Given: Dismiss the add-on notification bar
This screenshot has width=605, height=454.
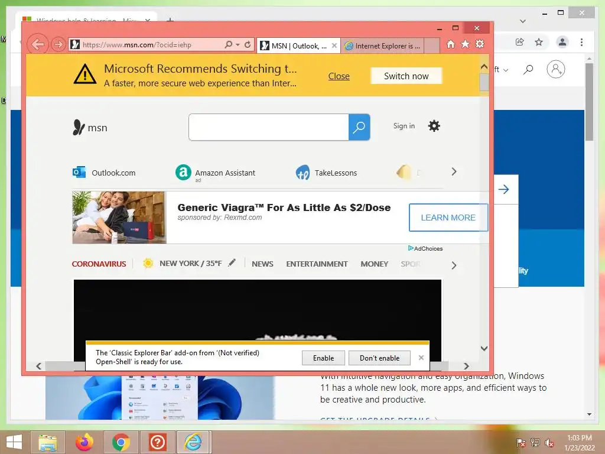Looking at the screenshot, I should [421, 358].
